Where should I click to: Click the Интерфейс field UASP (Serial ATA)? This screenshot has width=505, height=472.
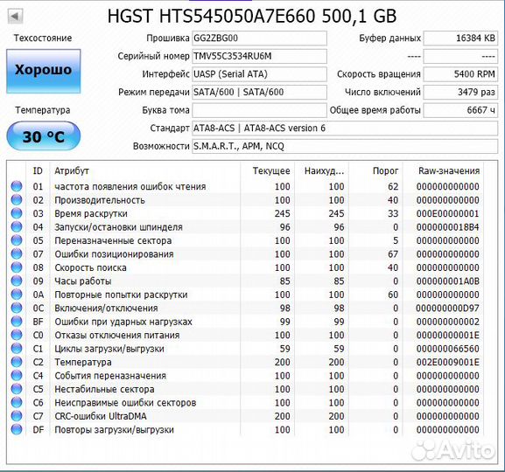[x=259, y=74]
